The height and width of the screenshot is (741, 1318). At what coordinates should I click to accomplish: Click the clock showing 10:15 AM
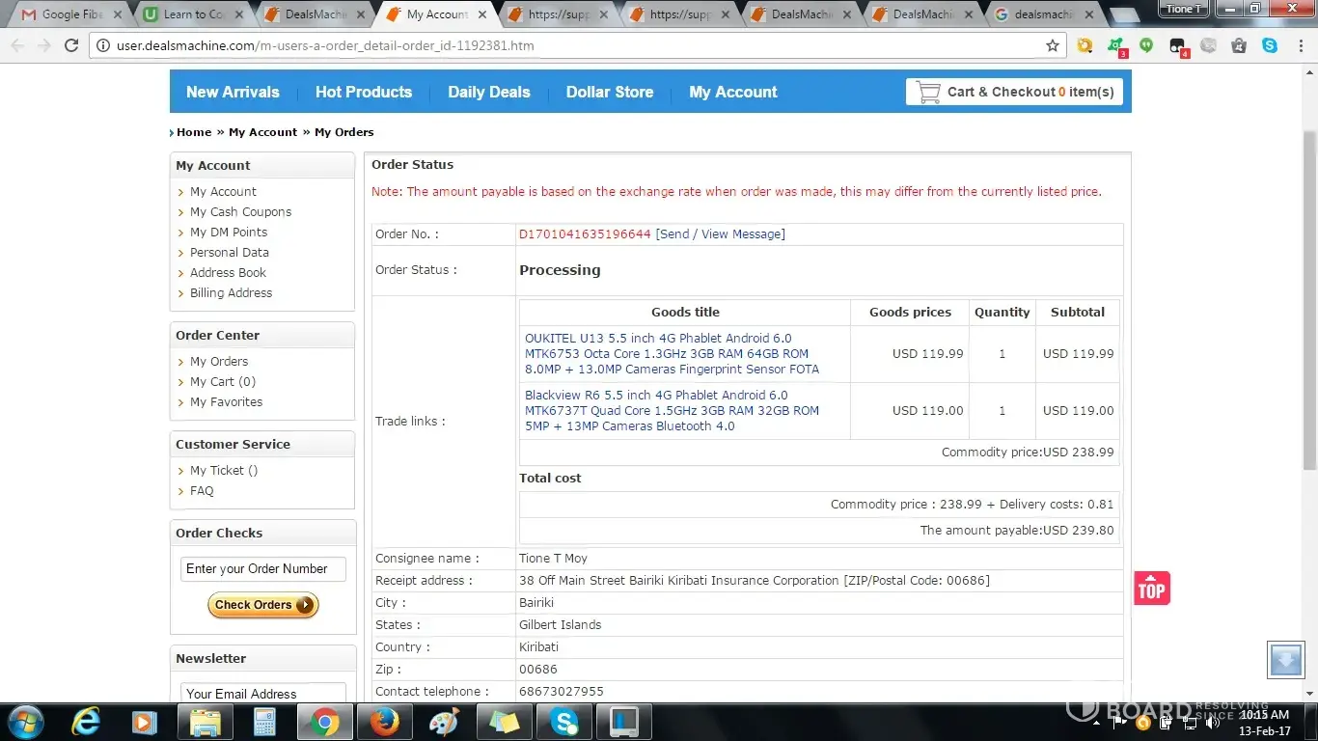click(1265, 715)
